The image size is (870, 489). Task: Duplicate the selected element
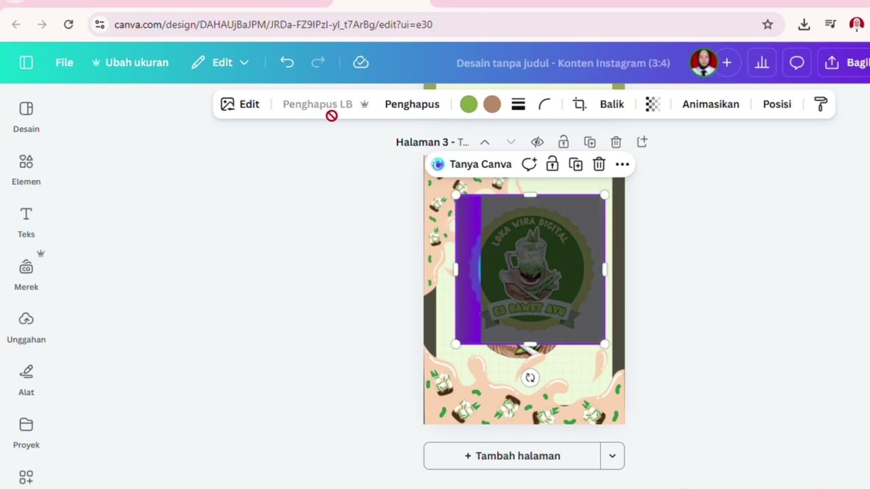pos(576,164)
